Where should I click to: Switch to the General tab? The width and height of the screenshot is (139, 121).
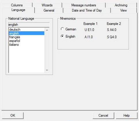click(49, 10)
